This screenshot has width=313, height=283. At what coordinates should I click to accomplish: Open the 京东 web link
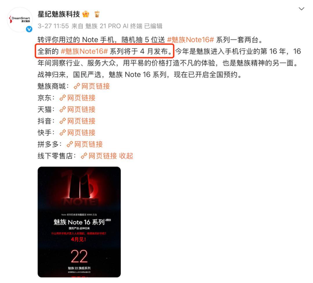(x=77, y=98)
